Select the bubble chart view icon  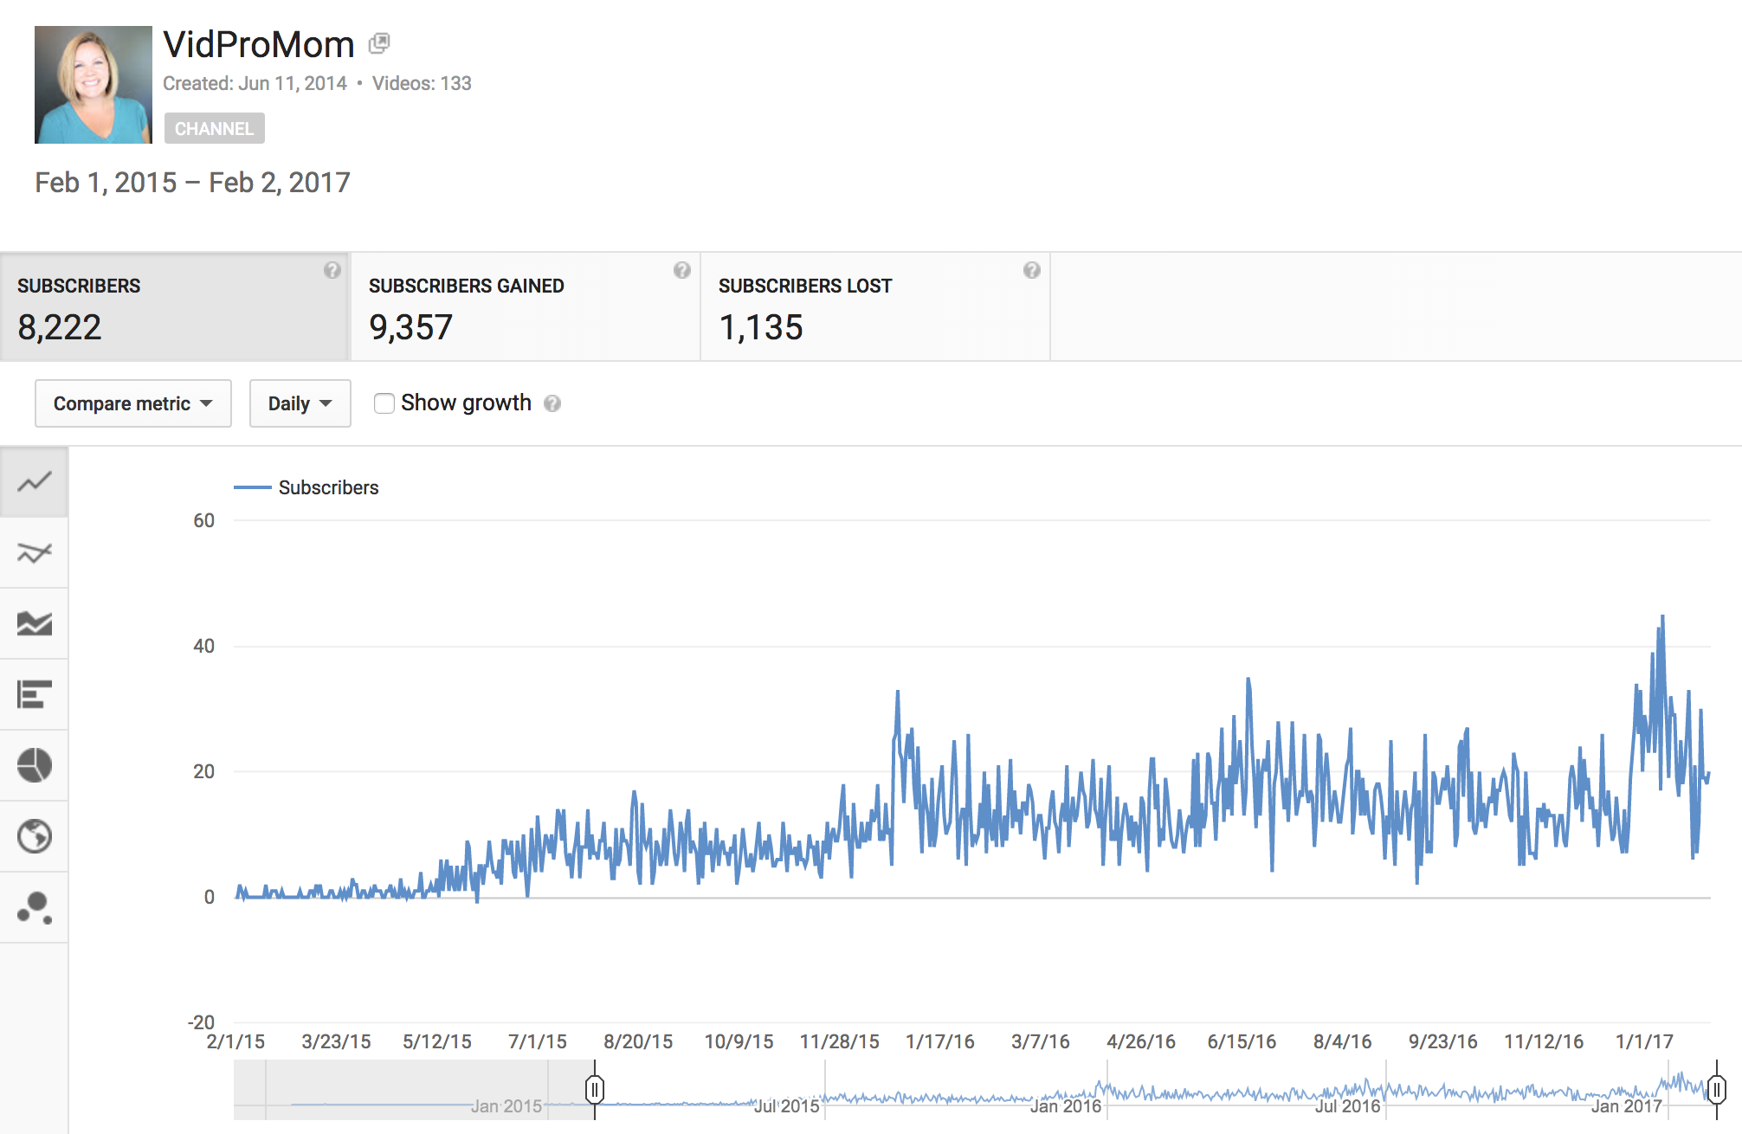click(x=35, y=908)
